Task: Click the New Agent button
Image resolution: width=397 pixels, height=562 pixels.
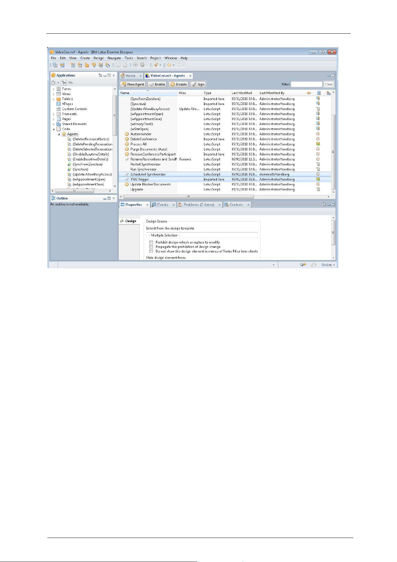Action: coord(133,84)
